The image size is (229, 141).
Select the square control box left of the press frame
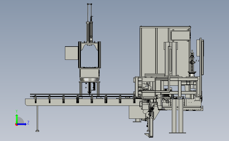pyautogui.click(x=72, y=53)
